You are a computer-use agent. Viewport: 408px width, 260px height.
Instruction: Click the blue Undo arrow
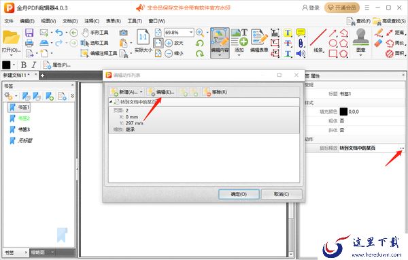coord(59,33)
